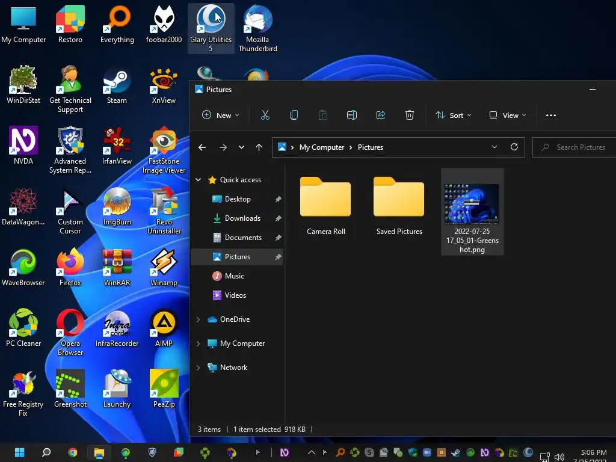
Task: Unpin Documents using its pin icon
Action: (x=278, y=238)
